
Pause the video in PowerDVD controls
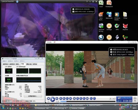point(57,98)
